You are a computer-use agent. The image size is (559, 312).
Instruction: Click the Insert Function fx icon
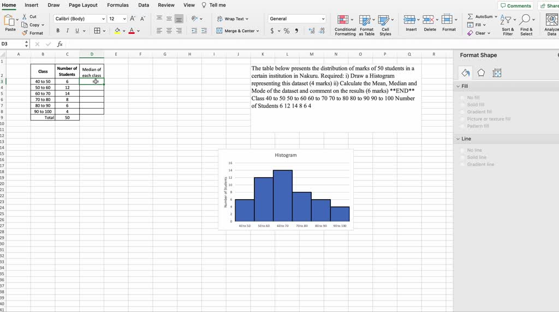pos(60,44)
